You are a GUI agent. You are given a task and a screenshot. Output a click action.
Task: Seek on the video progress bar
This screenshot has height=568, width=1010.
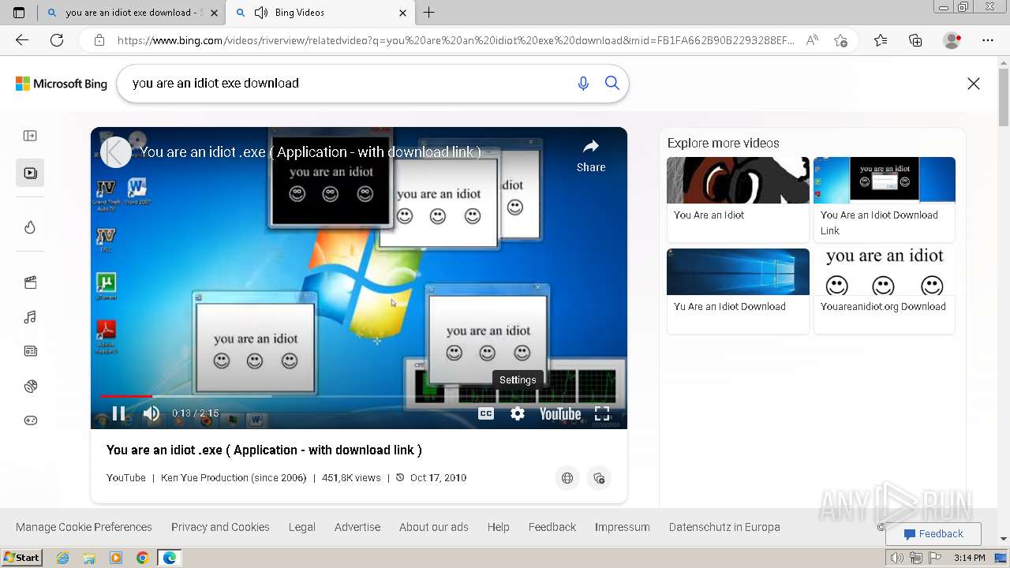(359, 396)
